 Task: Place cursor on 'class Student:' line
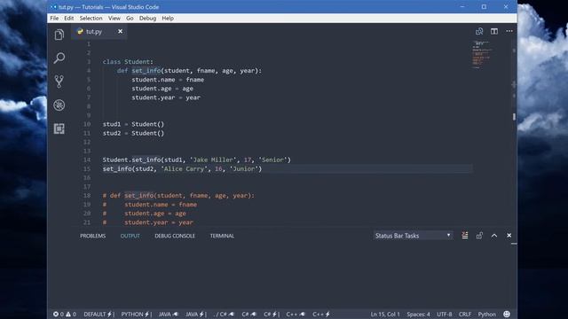tap(128, 62)
